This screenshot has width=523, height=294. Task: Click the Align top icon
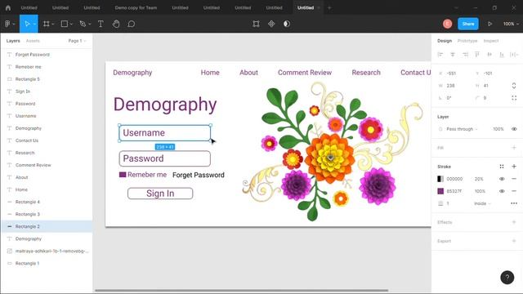pyautogui.click(x=477, y=55)
